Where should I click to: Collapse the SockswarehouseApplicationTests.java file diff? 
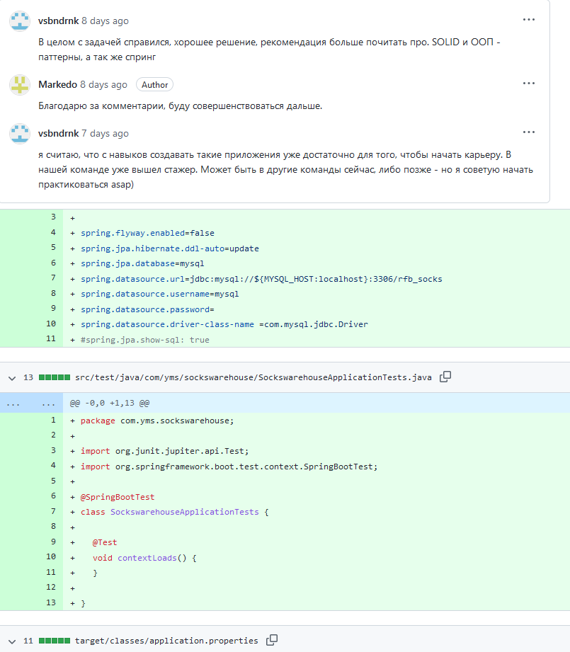click(x=11, y=378)
